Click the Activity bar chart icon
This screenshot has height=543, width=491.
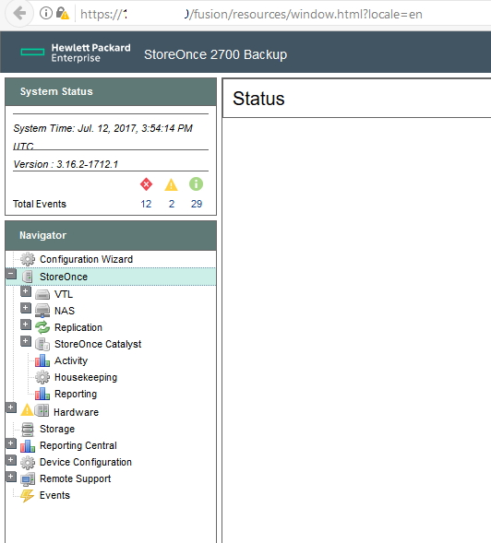[42, 360]
